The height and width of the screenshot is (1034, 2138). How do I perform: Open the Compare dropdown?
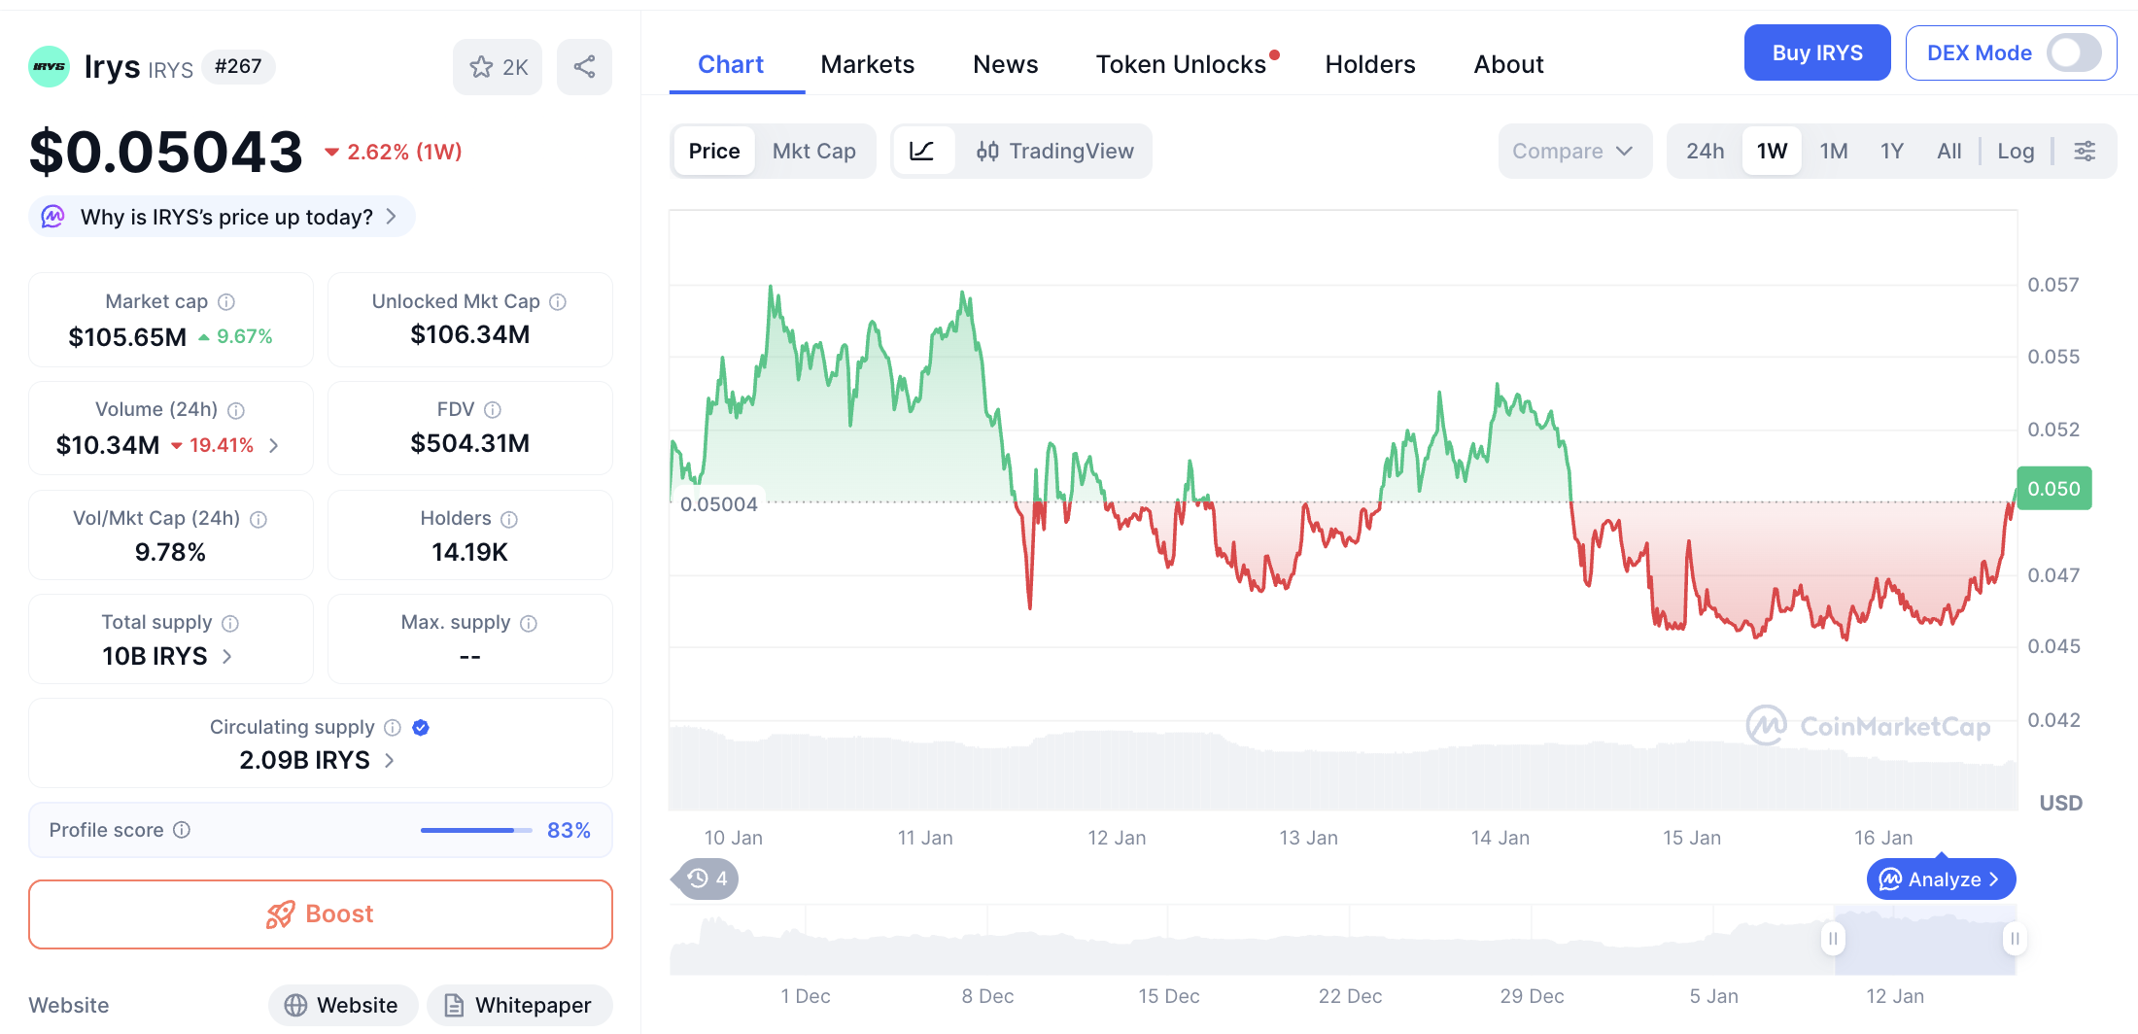pyautogui.click(x=1572, y=151)
